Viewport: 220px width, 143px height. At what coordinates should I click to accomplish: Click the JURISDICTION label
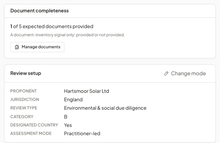pos(25,99)
